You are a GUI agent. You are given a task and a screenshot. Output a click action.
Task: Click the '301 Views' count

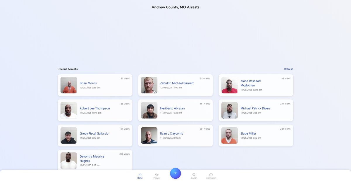[x=205, y=129]
